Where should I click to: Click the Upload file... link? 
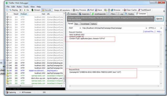click(149, 31)
